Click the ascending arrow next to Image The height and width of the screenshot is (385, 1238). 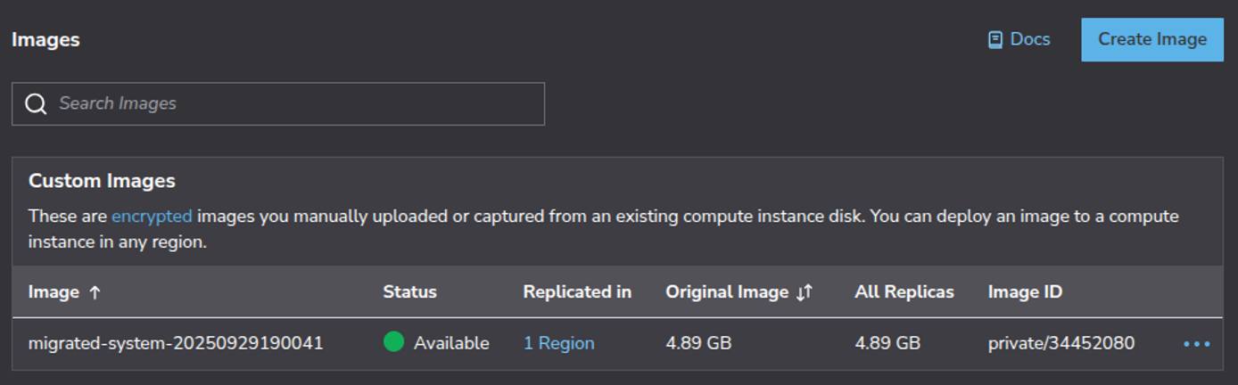coord(95,292)
